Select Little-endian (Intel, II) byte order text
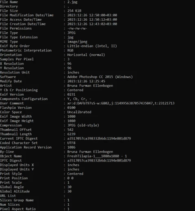The height and width of the screenshot is (211, 195). click(x=92, y=46)
